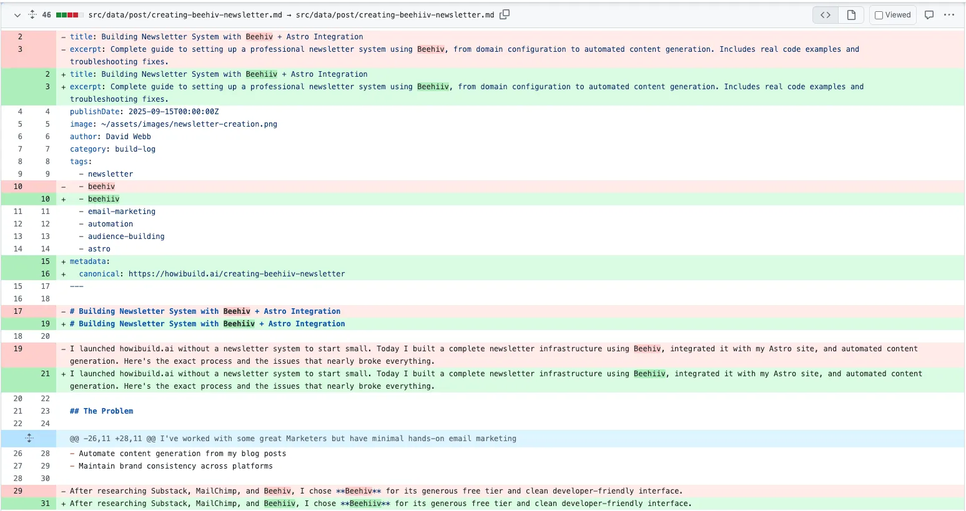This screenshot has width=966, height=511.
Task: Click the '## The Problem' heading line
Action: pyautogui.click(x=102, y=411)
